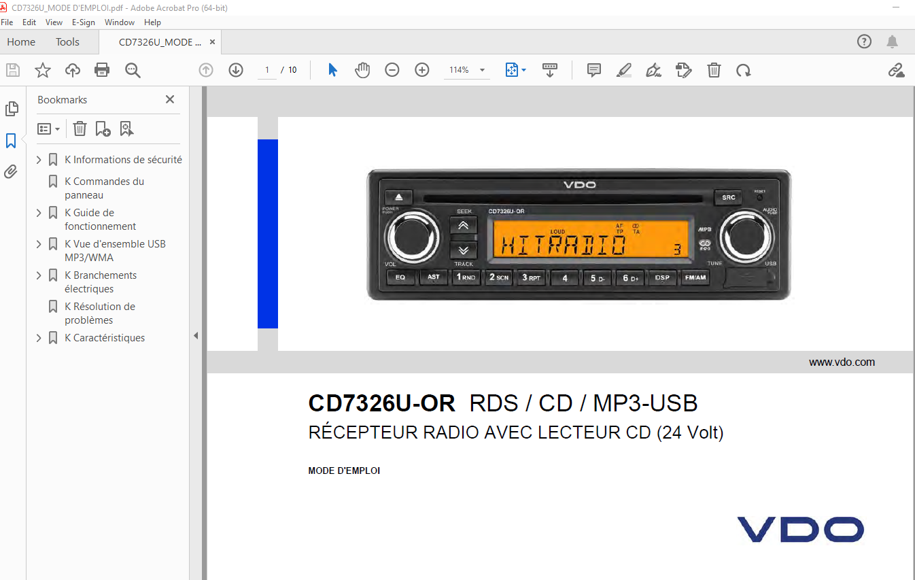
Task: Click the page number input field
Action: [x=267, y=70]
